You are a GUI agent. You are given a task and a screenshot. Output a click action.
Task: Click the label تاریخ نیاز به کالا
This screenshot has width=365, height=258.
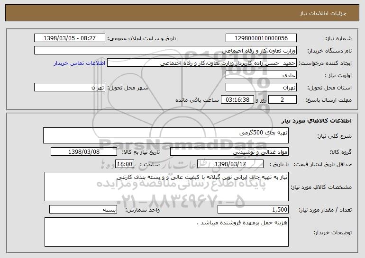pos(141,152)
